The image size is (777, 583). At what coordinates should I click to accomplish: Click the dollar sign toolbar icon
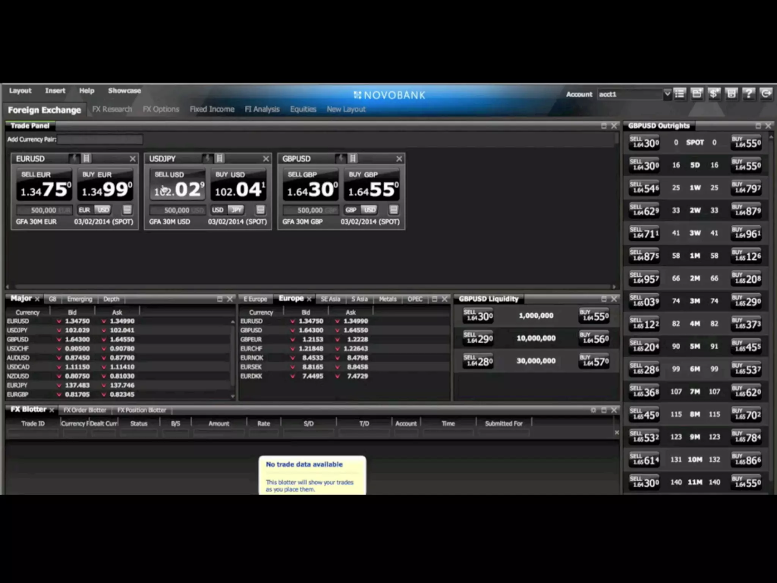point(714,94)
